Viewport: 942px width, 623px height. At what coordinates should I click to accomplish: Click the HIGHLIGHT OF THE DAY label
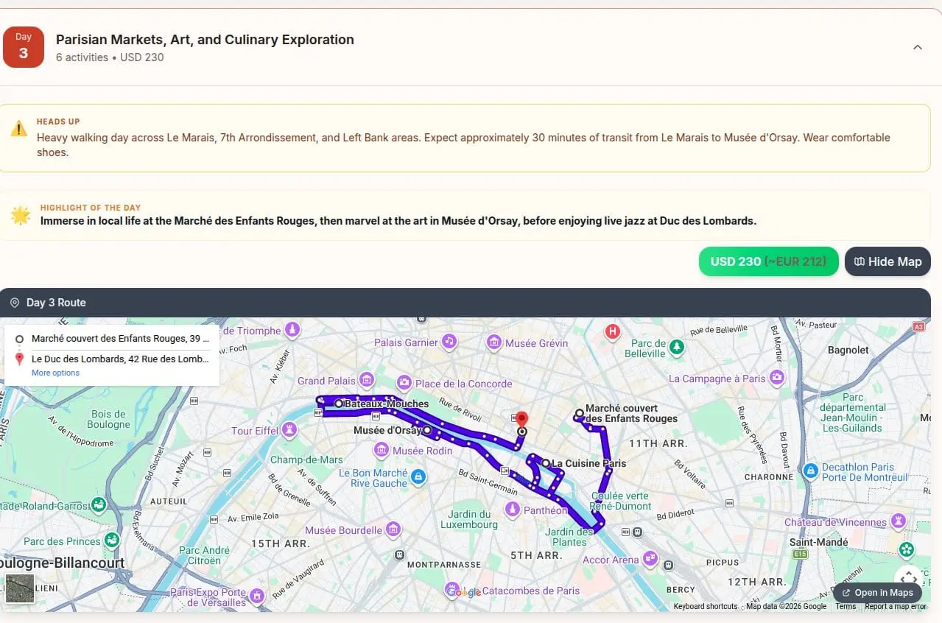click(91, 208)
